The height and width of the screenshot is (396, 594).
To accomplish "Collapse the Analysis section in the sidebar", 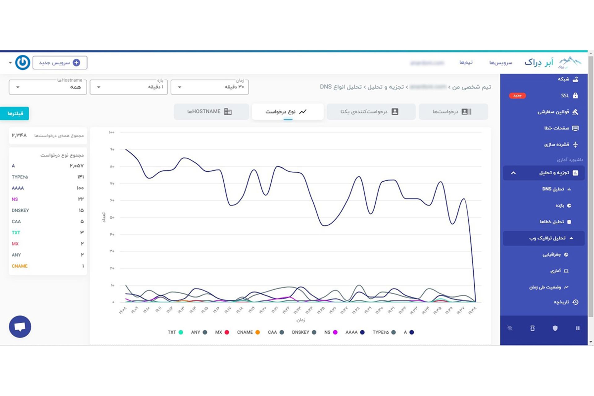I will [514, 173].
